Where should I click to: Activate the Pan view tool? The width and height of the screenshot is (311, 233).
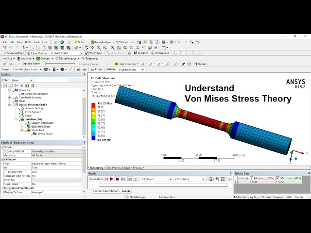coord(93,48)
